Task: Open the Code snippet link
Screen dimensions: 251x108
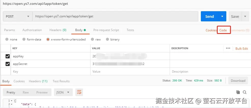Action: (223, 30)
